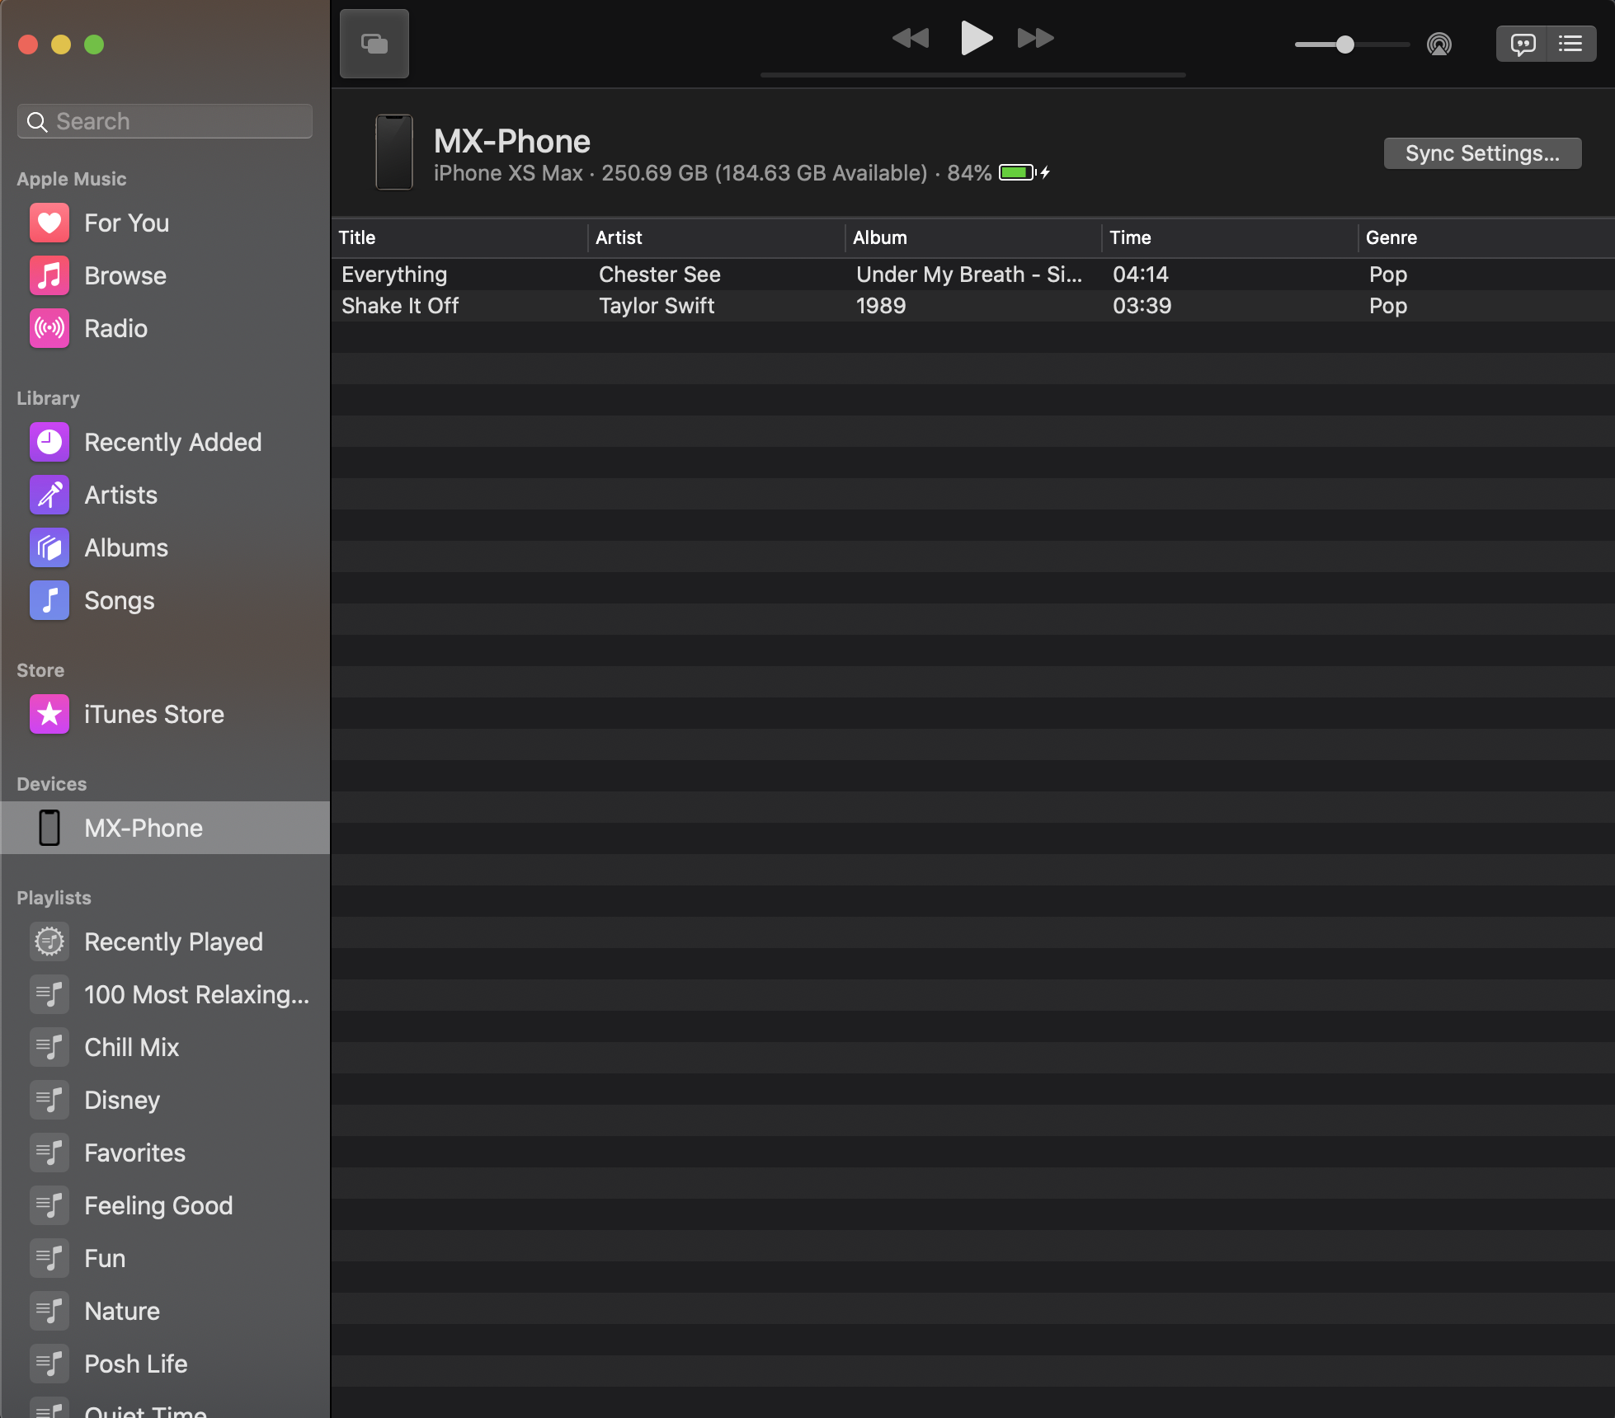Open the AirPlay output icon

click(1439, 45)
